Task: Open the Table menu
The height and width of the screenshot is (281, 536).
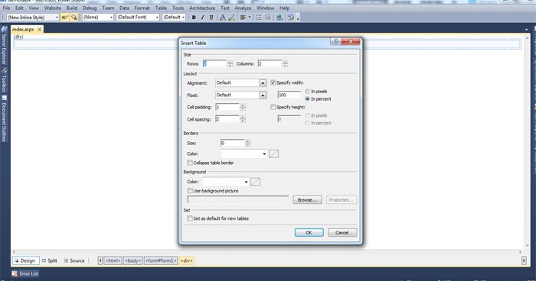Action: point(161,8)
